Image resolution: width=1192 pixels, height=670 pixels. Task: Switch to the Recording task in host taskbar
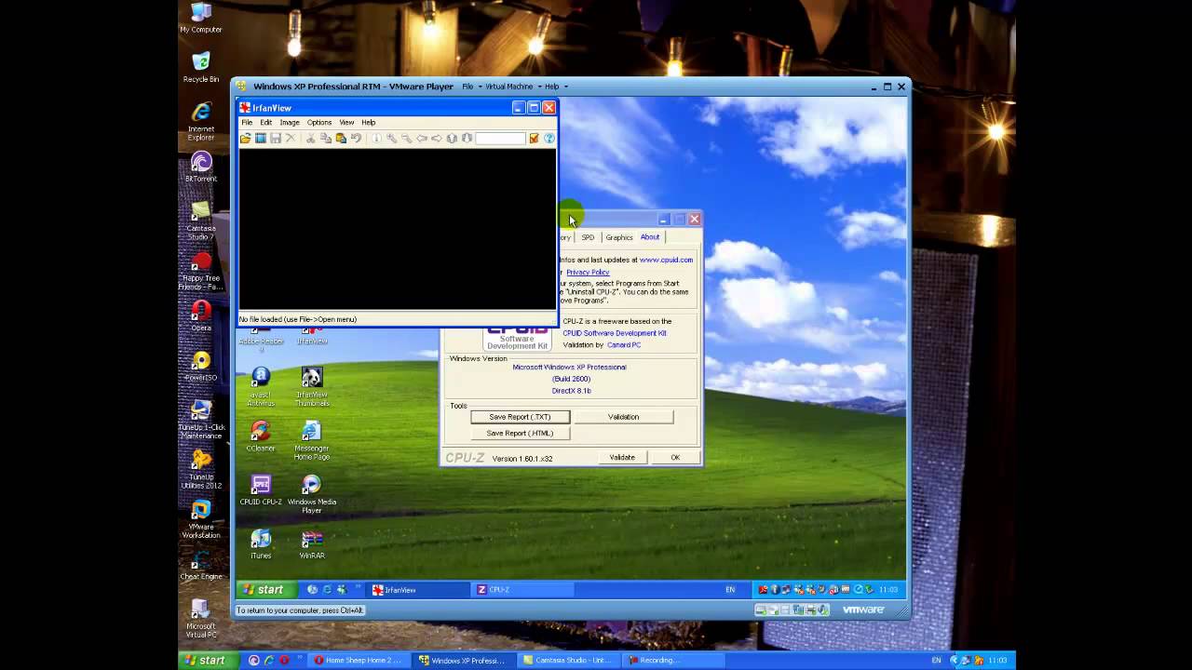[670, 661]
